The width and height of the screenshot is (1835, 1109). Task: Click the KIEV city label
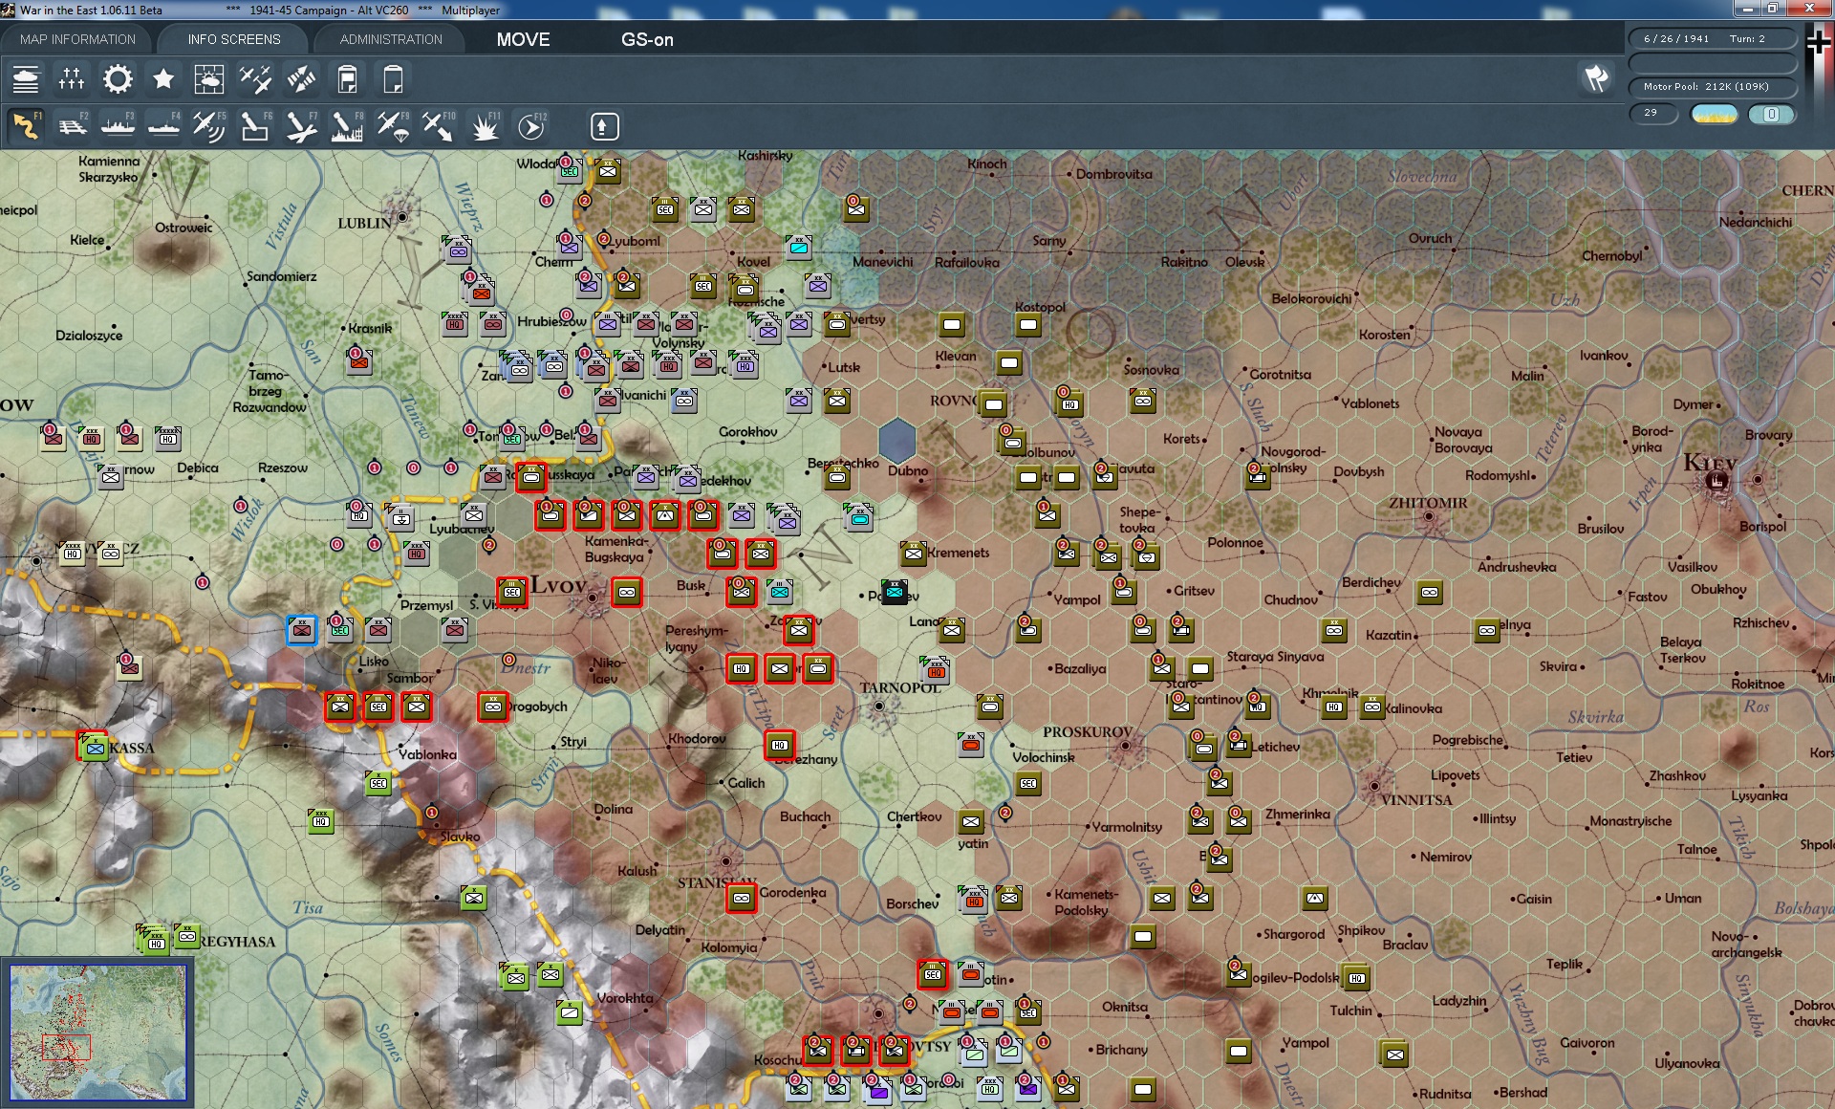[x=1710, y=462]
